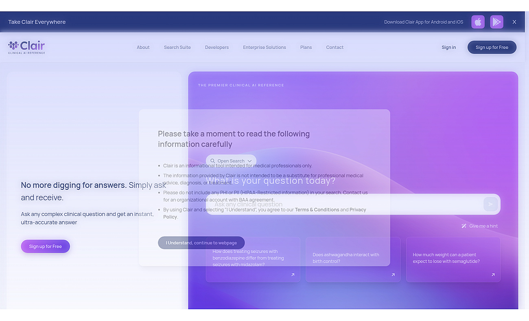Click the Clair logo
This screenshot has height=321, width=529.
point(26,47)
